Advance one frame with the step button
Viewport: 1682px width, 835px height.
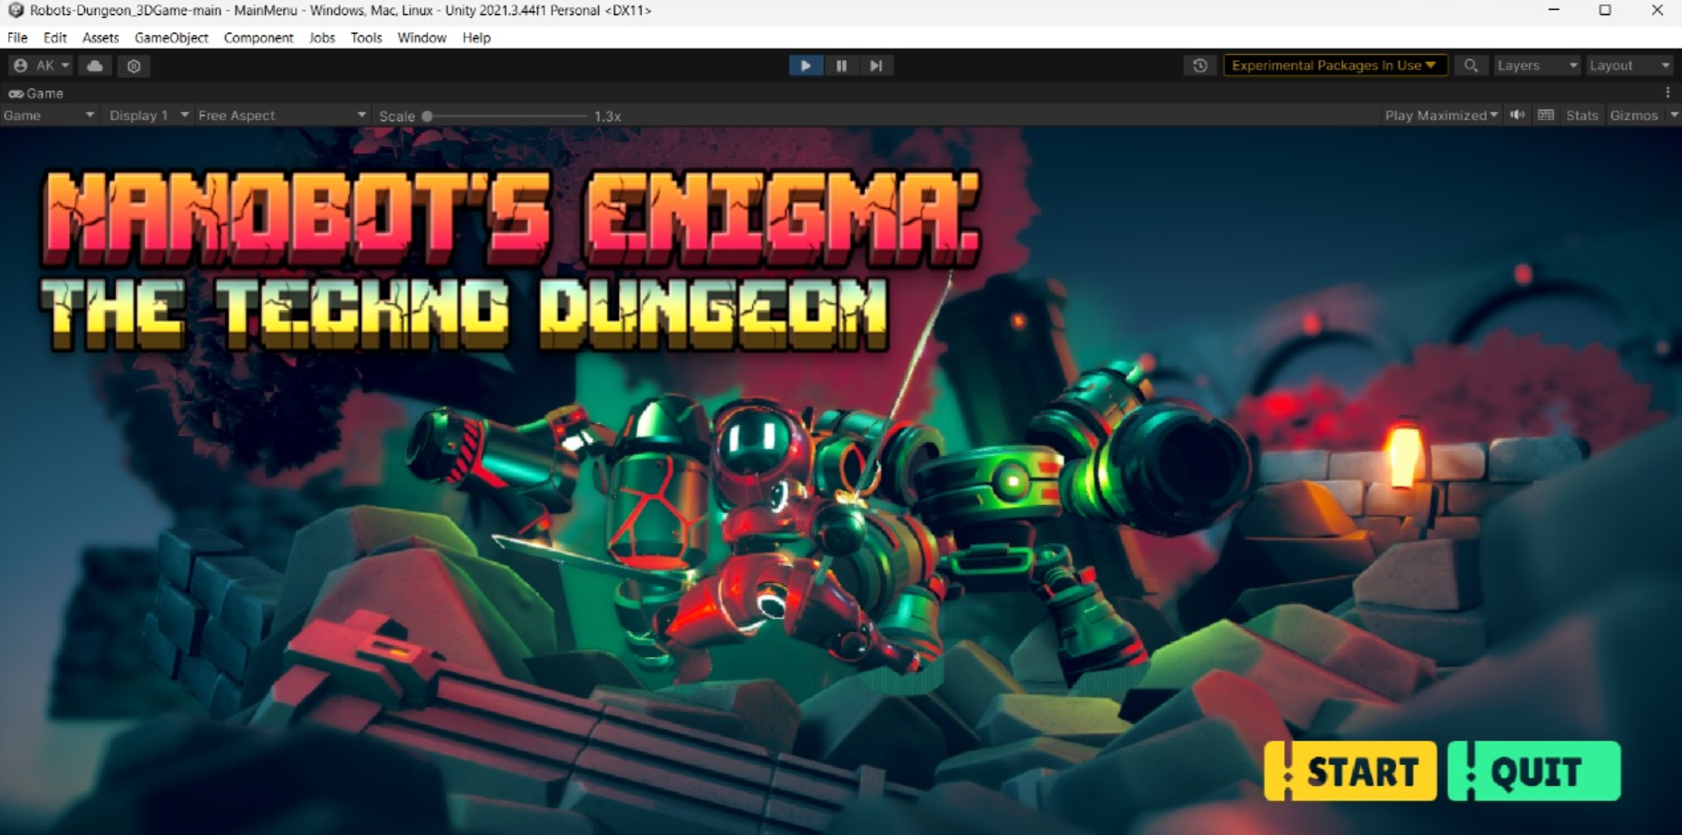tap(876, 65)
